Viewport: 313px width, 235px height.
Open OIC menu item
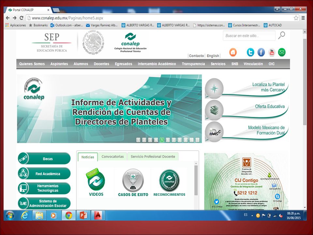pyautogui.click(x=272, y=64)
